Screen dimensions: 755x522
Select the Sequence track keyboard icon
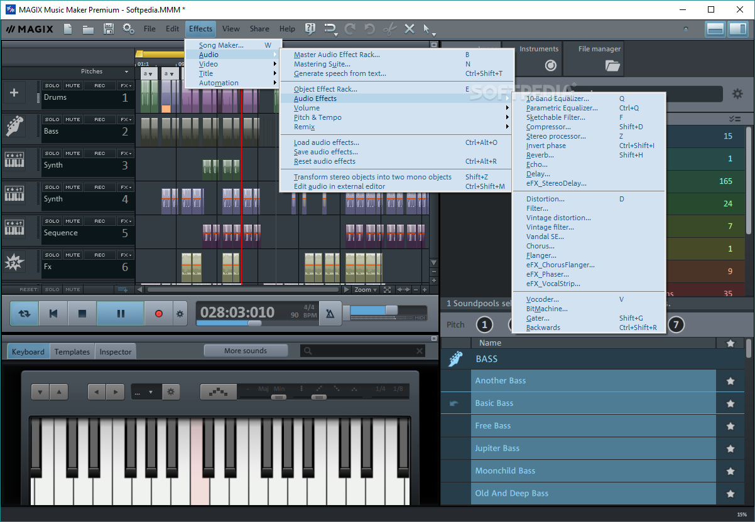click(14, 228)
